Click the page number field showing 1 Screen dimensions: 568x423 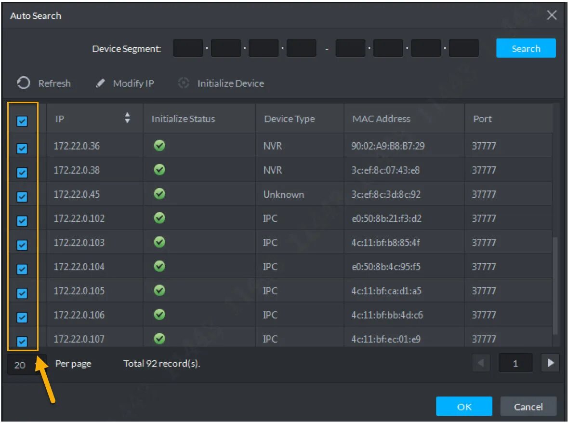point(515,363)
